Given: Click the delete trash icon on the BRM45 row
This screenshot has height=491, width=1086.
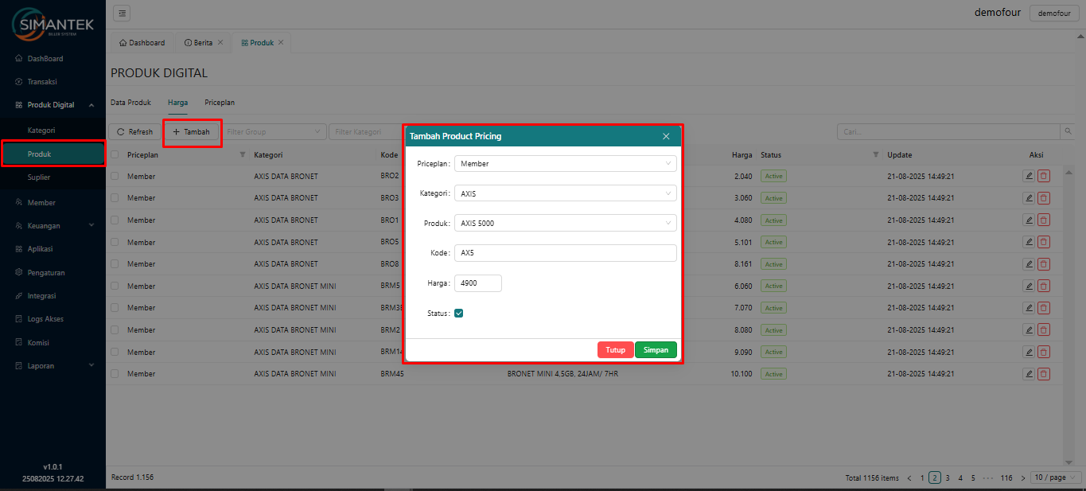Looking at the screenshot, I should tap(1044, 373).
